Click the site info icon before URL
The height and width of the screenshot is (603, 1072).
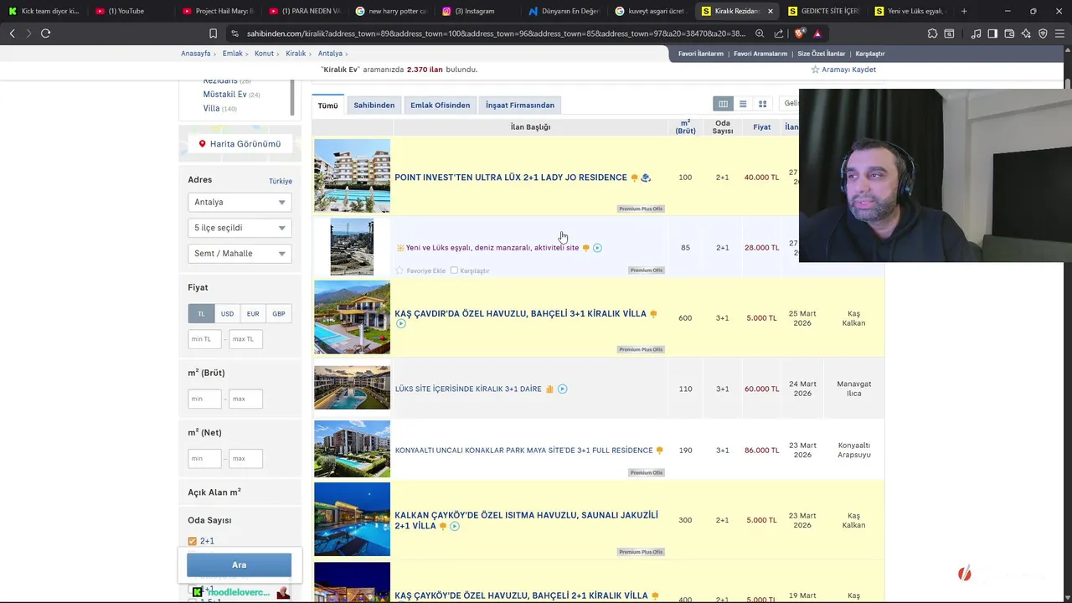pos(235,33)
